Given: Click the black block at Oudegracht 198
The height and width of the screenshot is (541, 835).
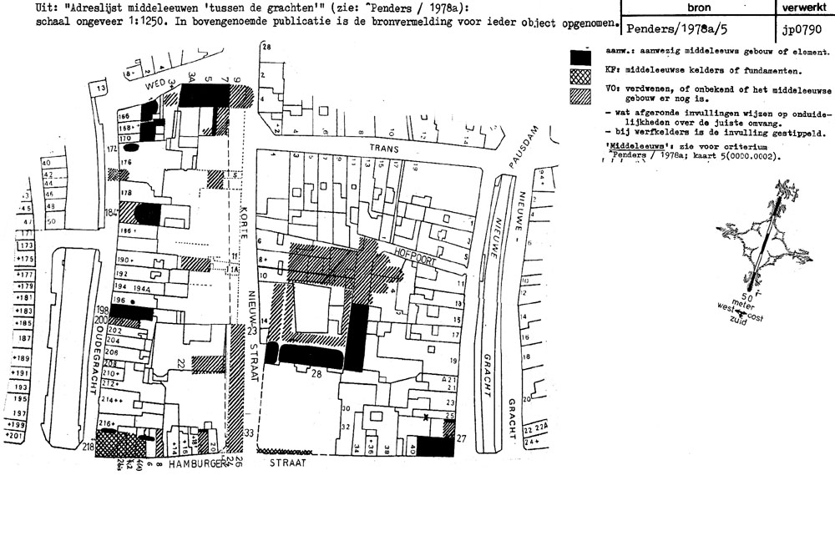Looking at the screenshot, I should [x=134, y=312].
